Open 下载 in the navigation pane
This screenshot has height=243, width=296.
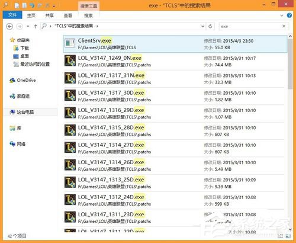pos(25,48)
